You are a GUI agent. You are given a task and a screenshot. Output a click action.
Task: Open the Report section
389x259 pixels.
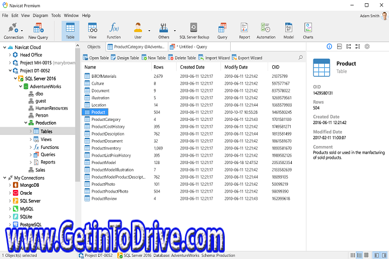[x=244, y=31]
